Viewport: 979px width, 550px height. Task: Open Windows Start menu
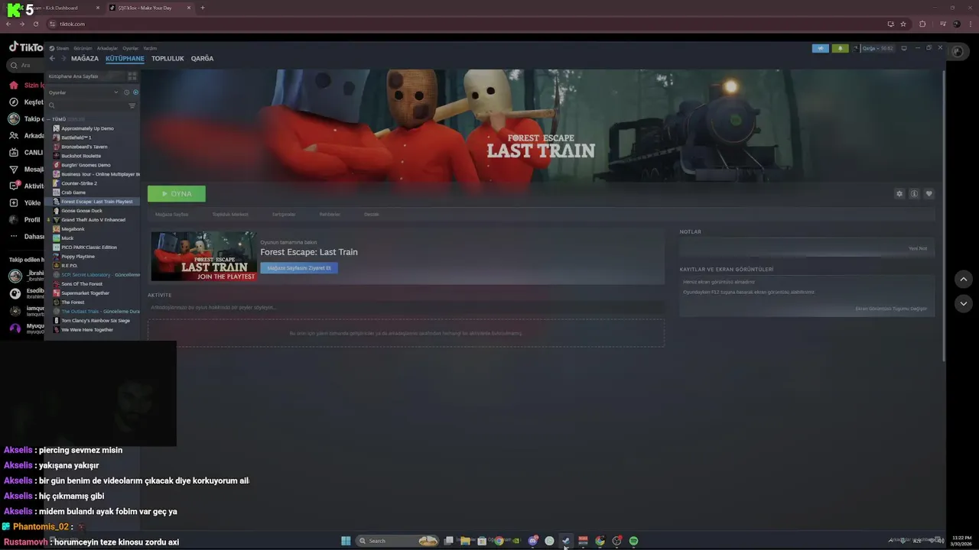tap(346, 541)
